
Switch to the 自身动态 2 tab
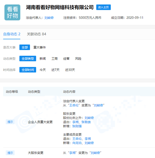tap(12, 34)
